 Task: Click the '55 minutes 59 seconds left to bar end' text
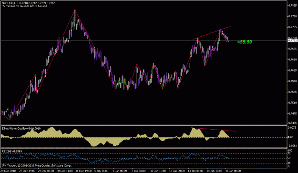24,6
